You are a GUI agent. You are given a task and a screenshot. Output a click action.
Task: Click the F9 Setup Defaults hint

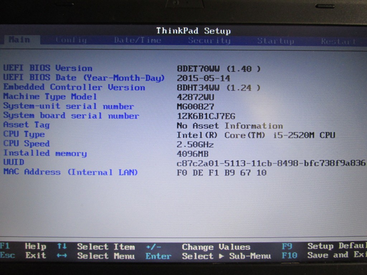tap(324, 246)
